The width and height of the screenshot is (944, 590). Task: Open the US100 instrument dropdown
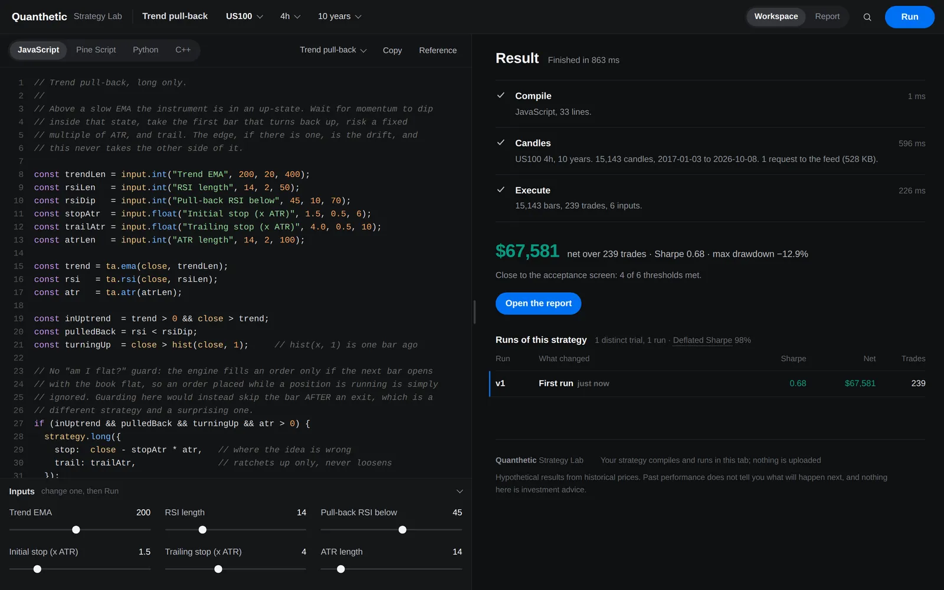[244, 17]
